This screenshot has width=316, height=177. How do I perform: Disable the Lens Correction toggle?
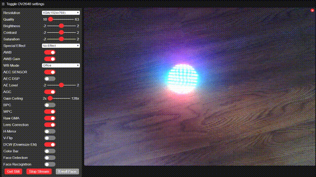click(x=50, y=125)
